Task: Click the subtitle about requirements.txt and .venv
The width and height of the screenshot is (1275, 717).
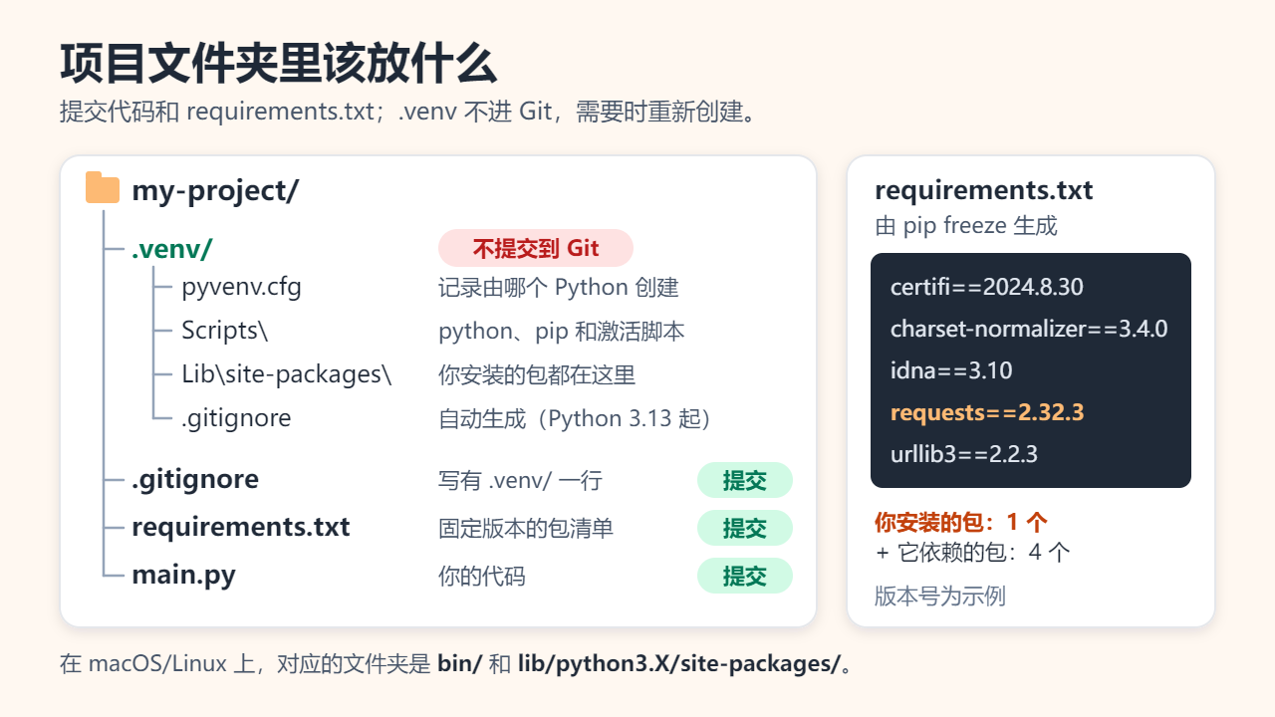Action: tap(409, 111)
